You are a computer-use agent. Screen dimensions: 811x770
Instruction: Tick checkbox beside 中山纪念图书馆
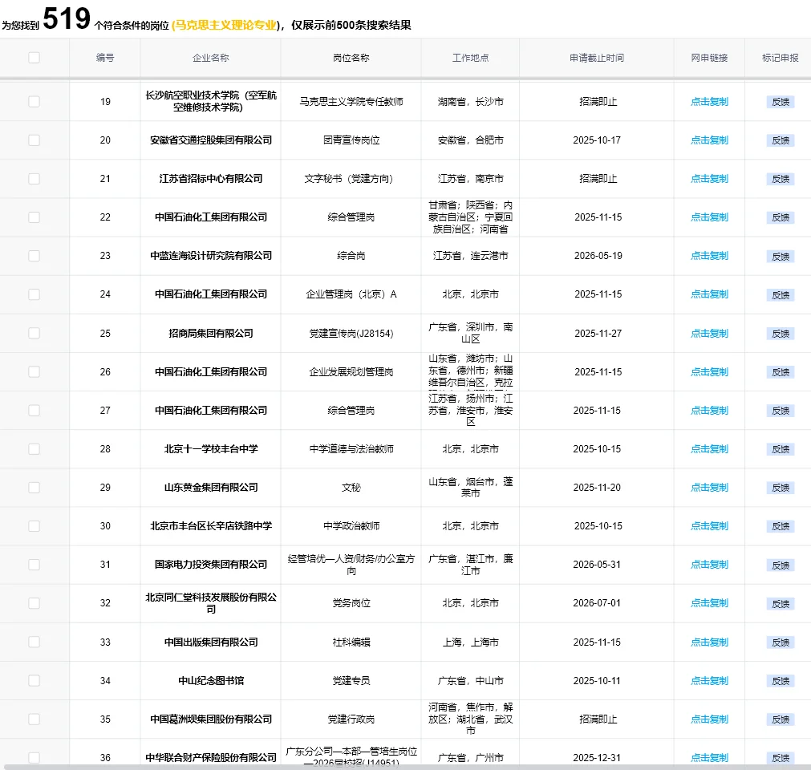pyautogui.click(x=34, y=680)
